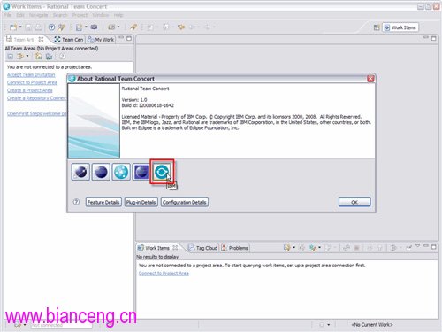Click the last edit location arrow icon
Screen dimensions: 442x332
click(181, 27)
